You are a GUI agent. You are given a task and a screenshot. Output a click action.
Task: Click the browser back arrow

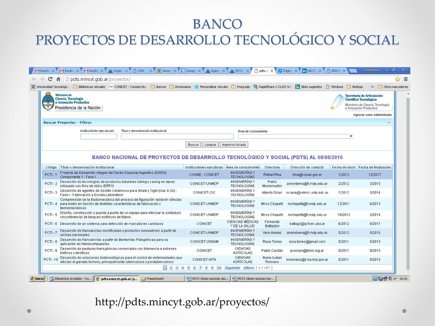coord(34,79)
